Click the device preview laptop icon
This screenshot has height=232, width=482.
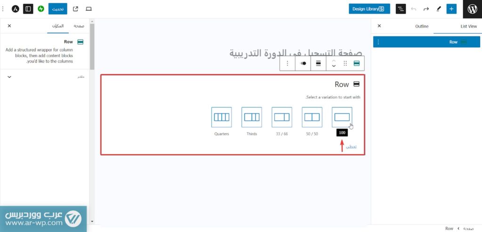click(x=88, y=9)
